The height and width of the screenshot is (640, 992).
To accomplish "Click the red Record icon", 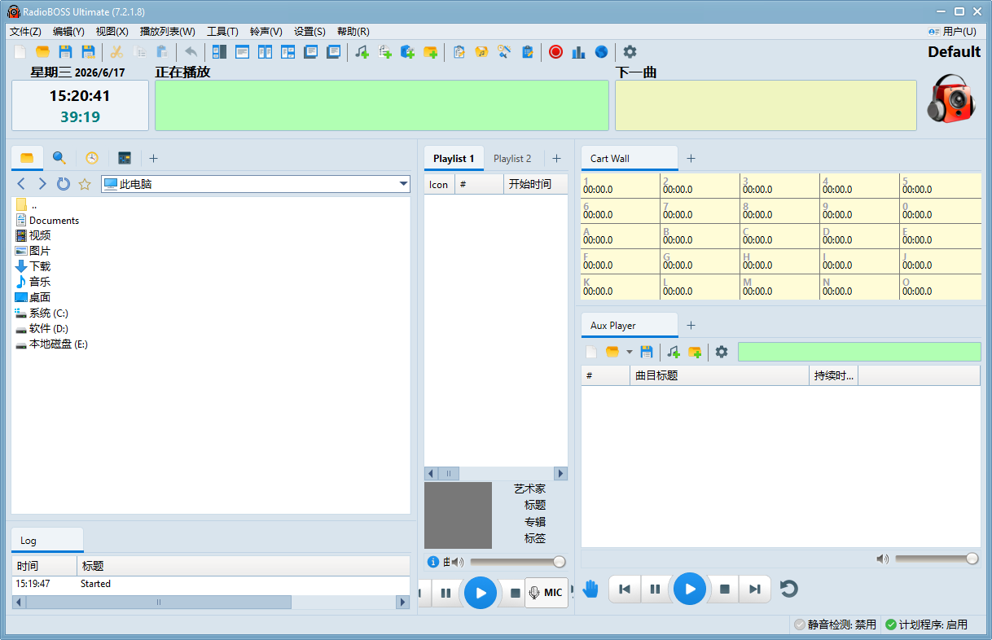I will (555, 52).
